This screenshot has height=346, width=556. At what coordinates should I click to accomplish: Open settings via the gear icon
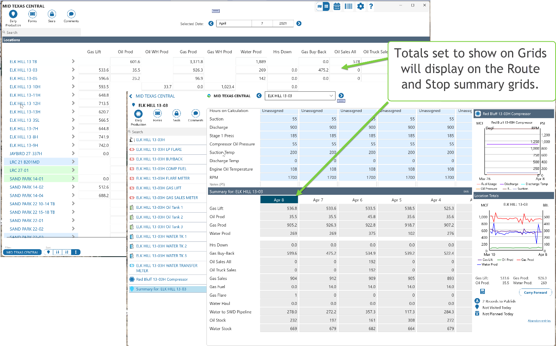(360, 6)
